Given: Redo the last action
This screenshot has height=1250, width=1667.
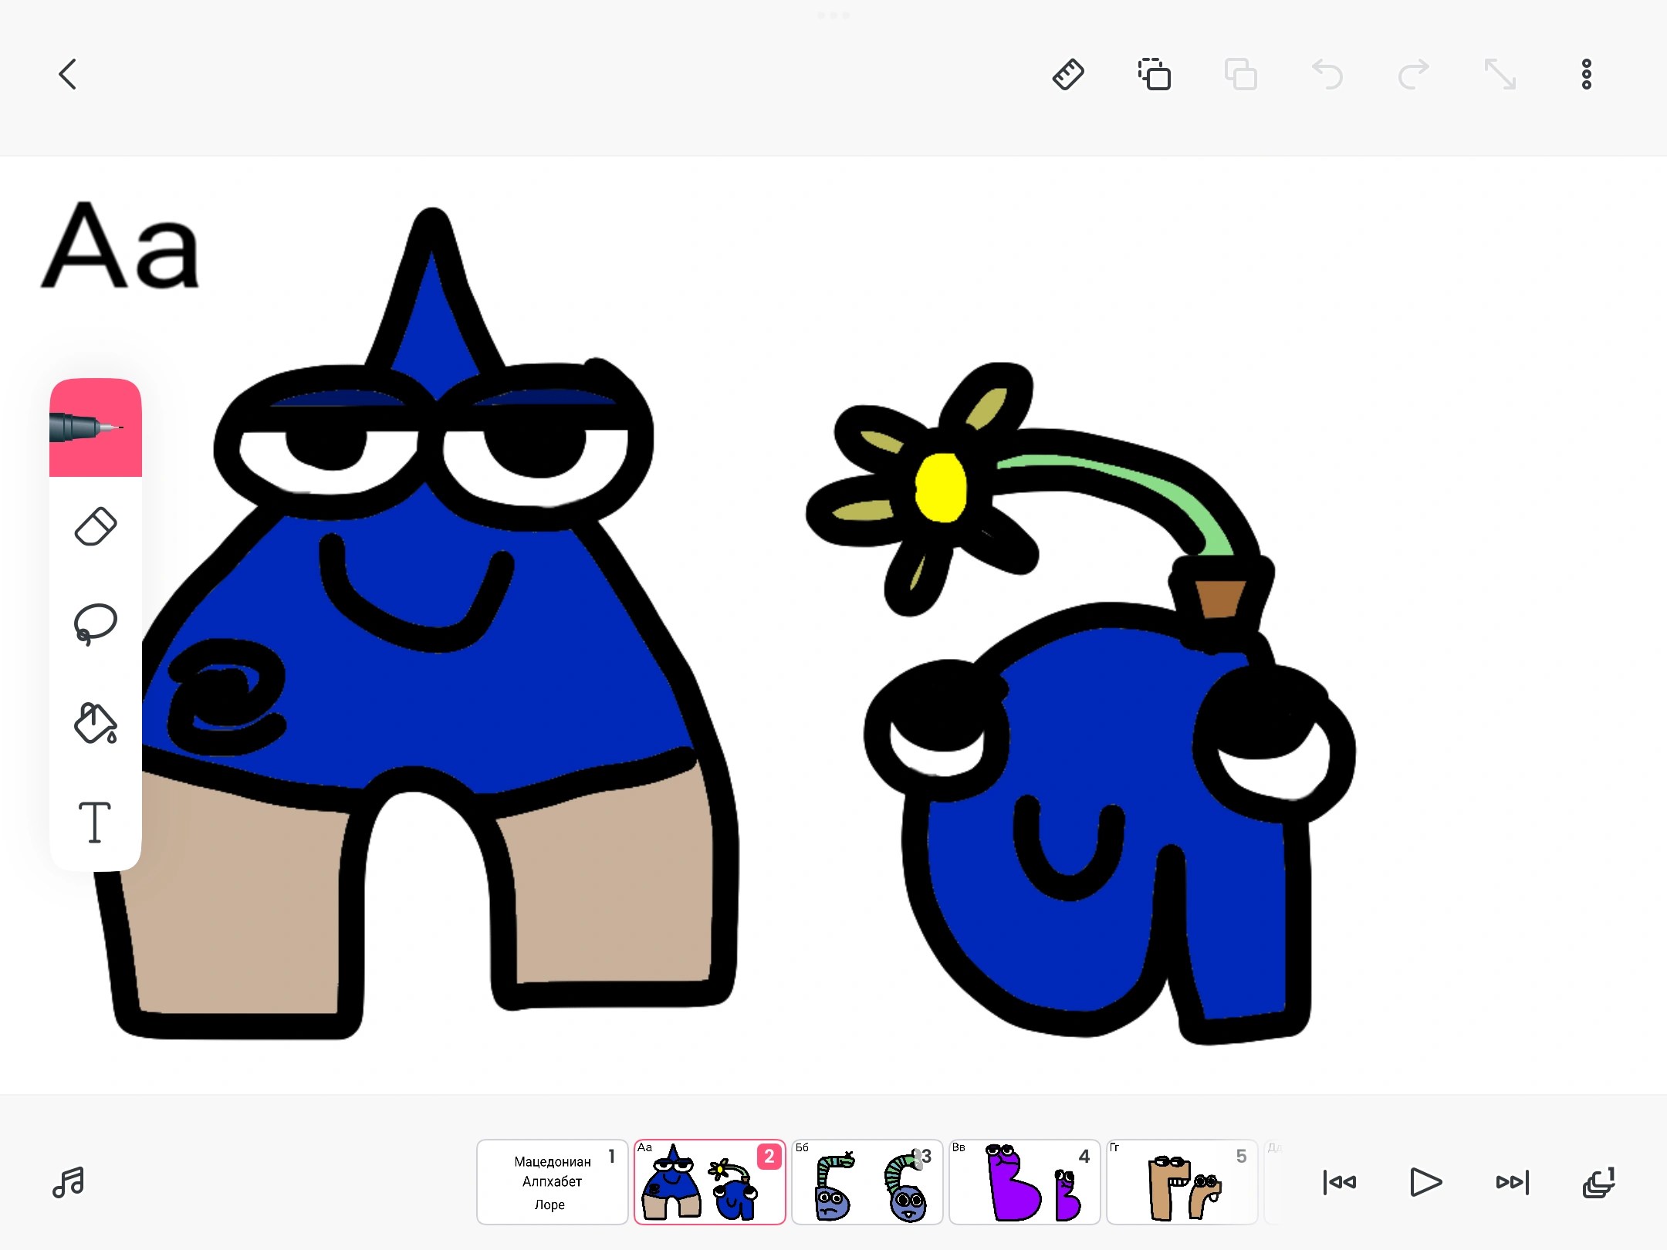Looking at the screenshot, I should [x=1414, y=75].
